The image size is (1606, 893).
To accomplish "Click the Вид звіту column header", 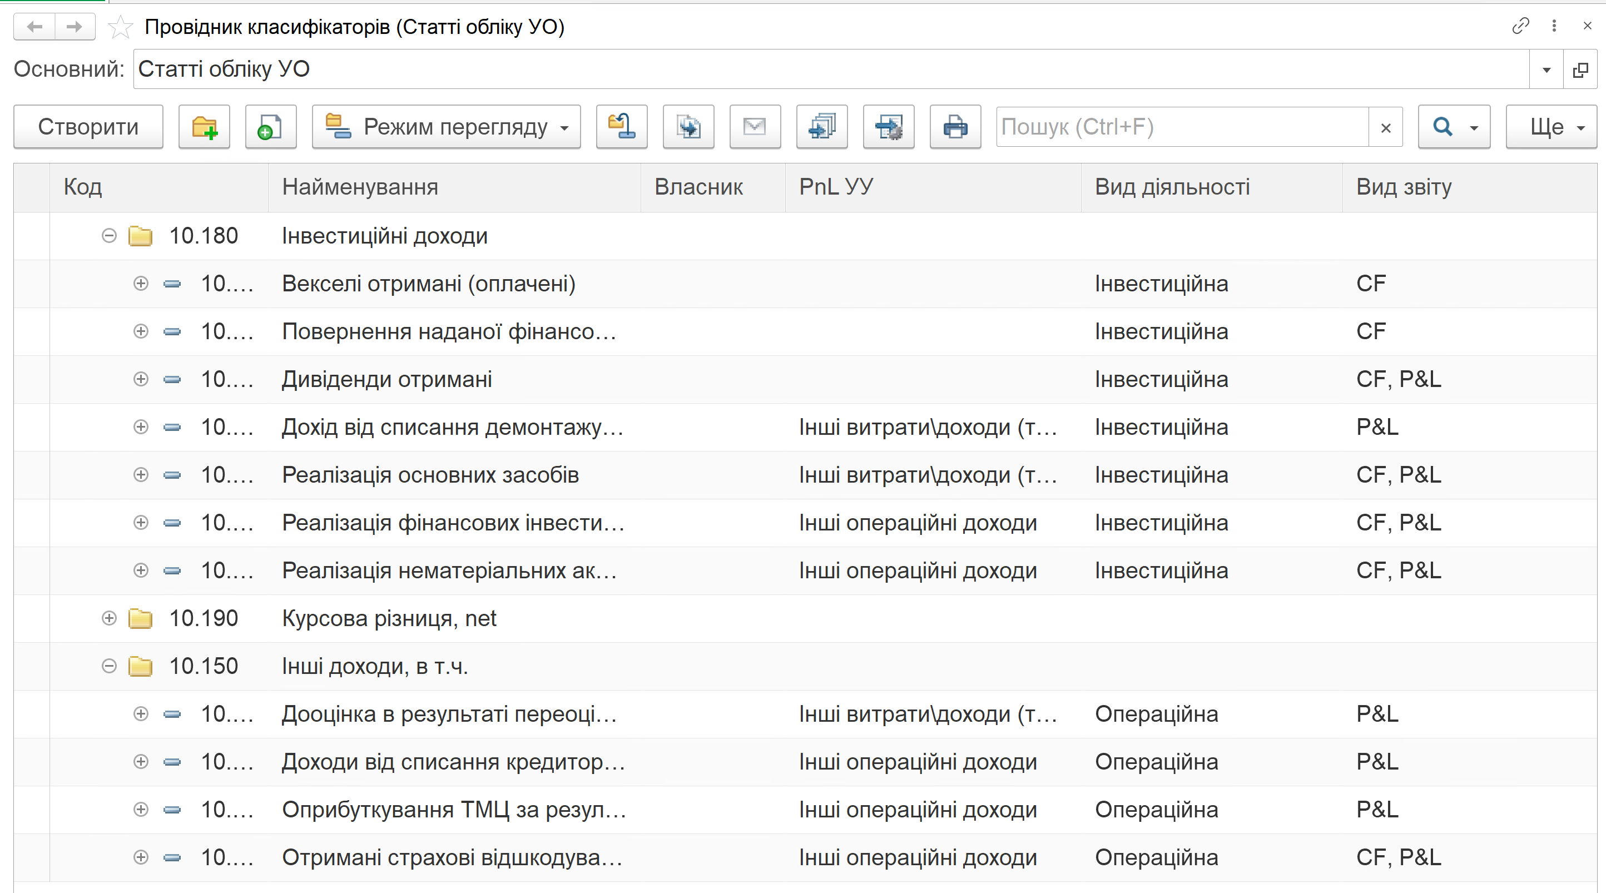I will click(x=1469, y=187).
